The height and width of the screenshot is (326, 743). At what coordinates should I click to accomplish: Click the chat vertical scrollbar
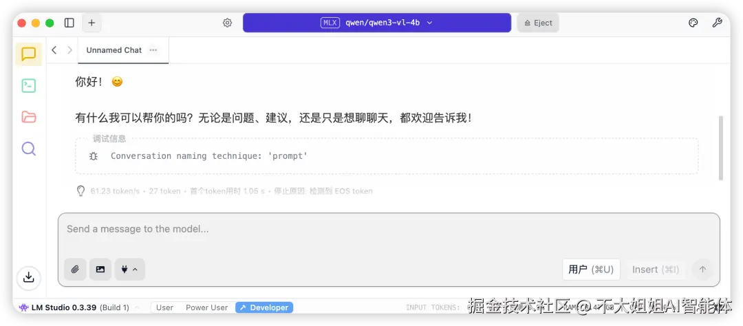[721, 147]
